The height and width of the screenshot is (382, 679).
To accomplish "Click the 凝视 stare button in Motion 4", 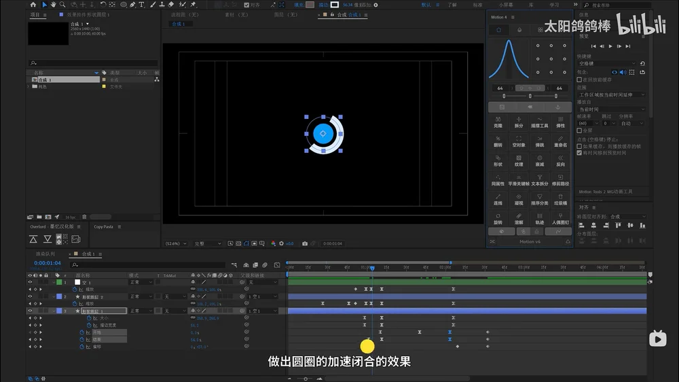I will [x=519, y=199].
